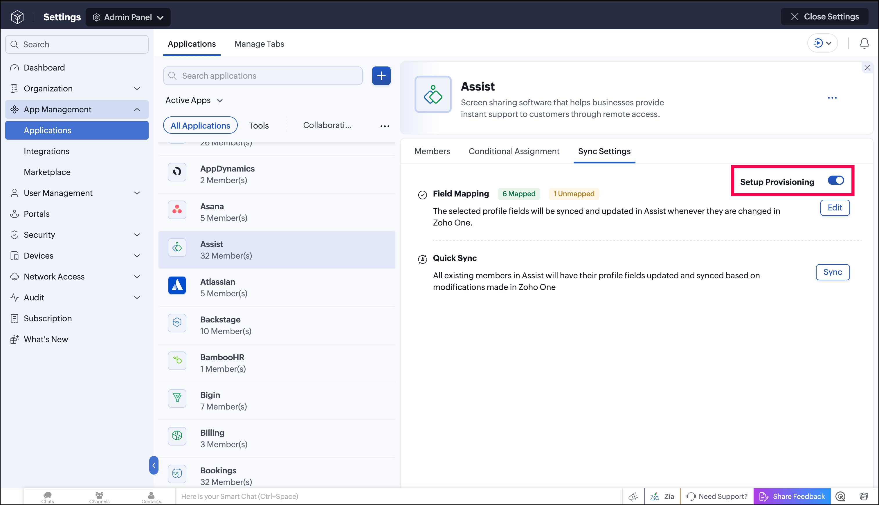The image size is (879, 505).
Task: Open the quick-start play icon dropdown
Action: coord(822,43)
